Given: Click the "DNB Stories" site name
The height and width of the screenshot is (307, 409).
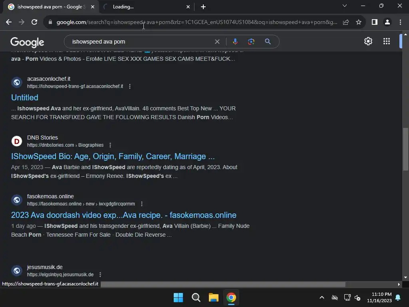Looking at the screenshot, I should tap(42, 138).
